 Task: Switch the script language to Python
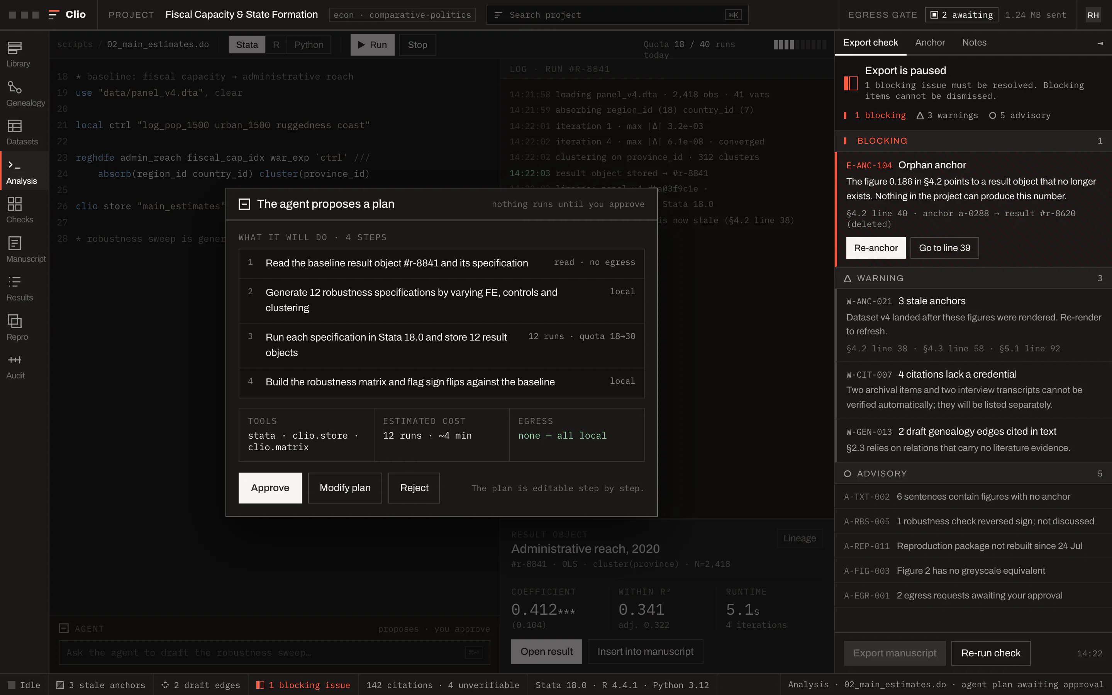tap(309, 44)
